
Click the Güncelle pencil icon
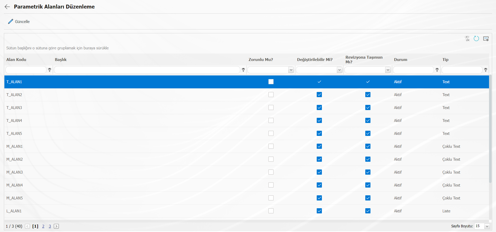(x=10, y=21)
